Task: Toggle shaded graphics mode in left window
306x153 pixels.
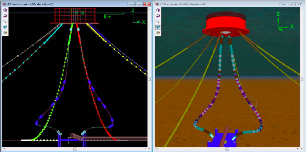Action: point(5,27)
